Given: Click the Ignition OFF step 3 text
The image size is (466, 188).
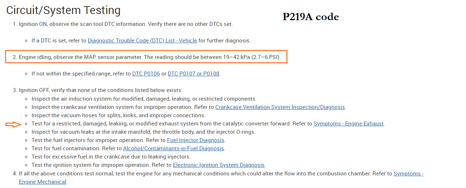Looking at the screenshot, I should pyautogui.click(x=100, y=90).
